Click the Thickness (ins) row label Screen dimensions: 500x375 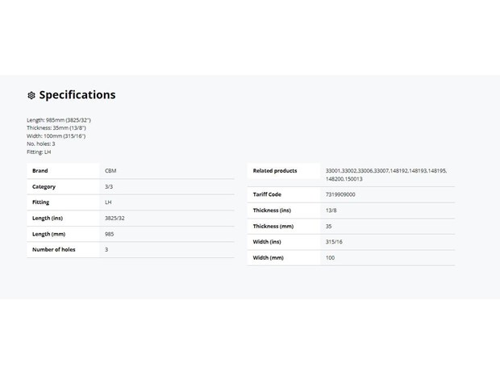pyautogui.click(x=272, y=210)
